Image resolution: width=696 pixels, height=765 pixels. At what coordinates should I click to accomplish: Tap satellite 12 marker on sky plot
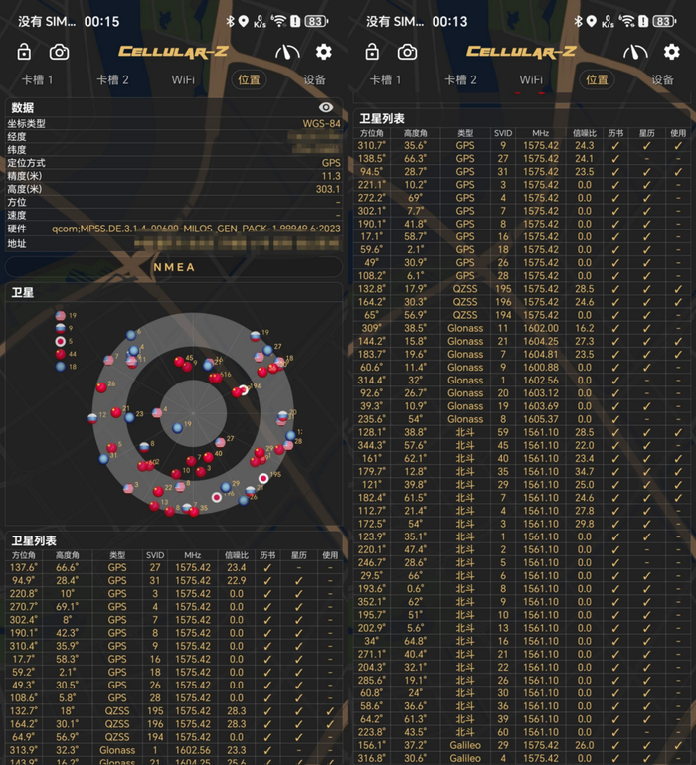92,418
